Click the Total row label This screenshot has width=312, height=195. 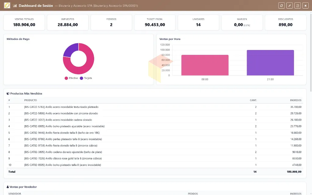pos(12,172)
